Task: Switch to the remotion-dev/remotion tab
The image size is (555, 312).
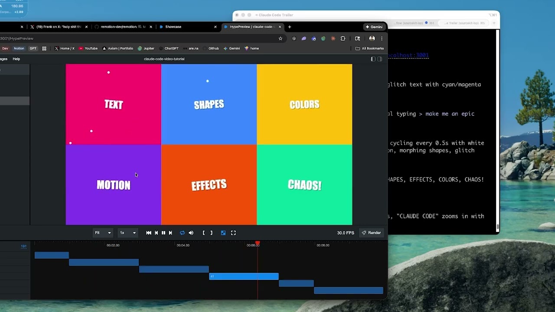Action: pos(123,27)
